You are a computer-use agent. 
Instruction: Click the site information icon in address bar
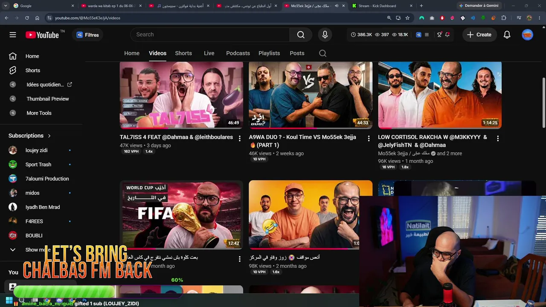click(x=49, y=18)
